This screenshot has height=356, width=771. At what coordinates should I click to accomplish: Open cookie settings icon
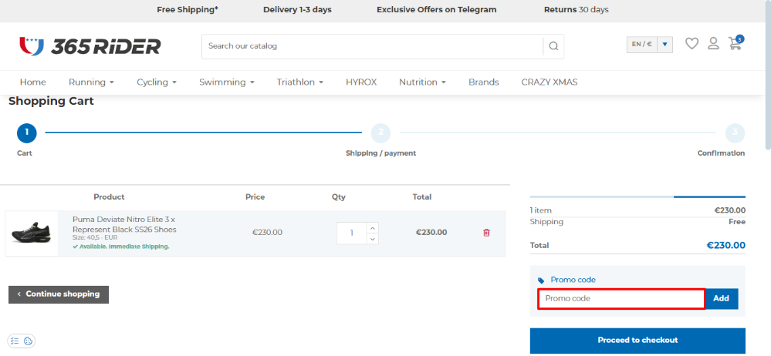tap(28, 341)
